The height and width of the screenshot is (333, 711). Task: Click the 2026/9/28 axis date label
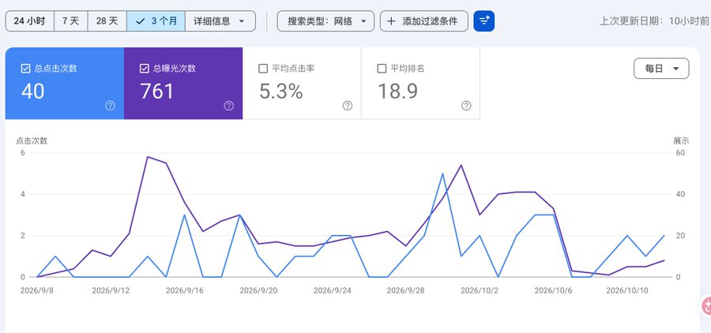[406, 290]
